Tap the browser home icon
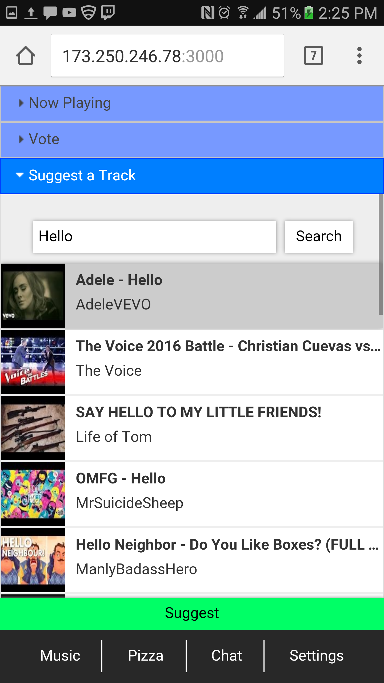Screen dimensions: 384x683 pyautogui.click(x=25, y=56)
